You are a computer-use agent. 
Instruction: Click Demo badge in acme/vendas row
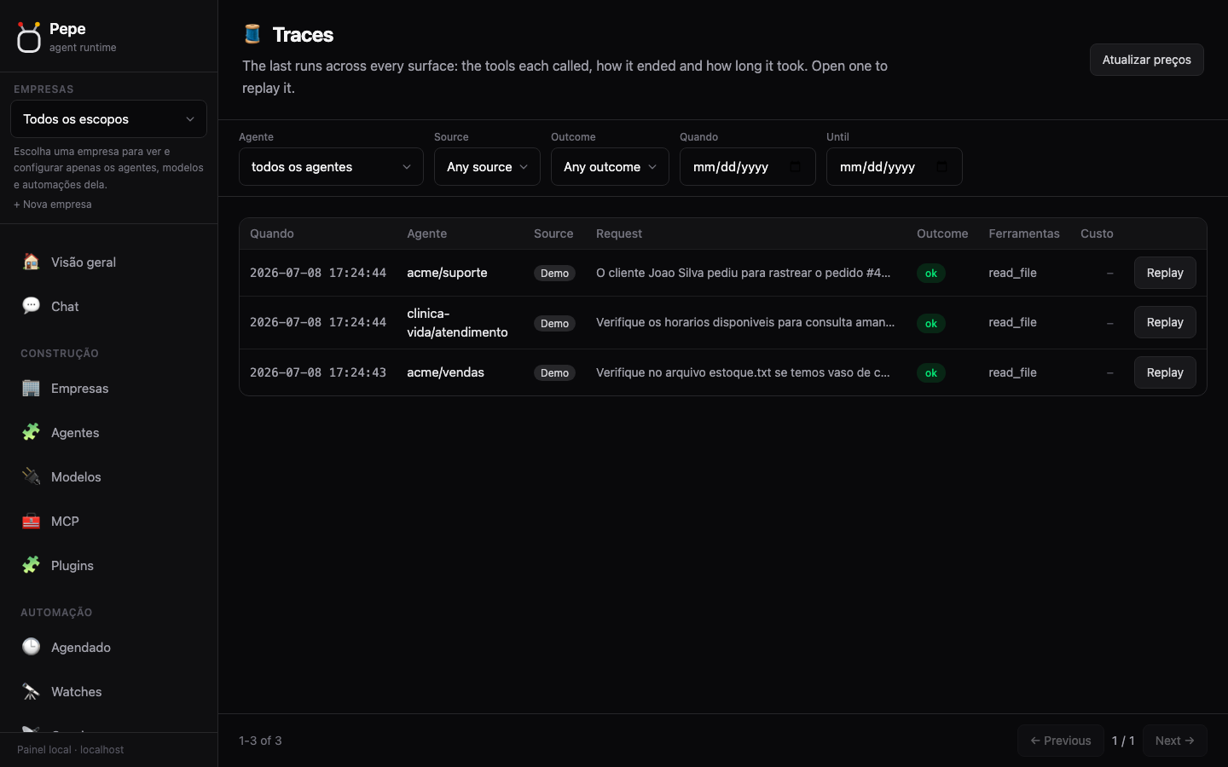[x=554, y=373]
